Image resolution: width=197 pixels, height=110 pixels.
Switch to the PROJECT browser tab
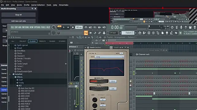(23, 41)
